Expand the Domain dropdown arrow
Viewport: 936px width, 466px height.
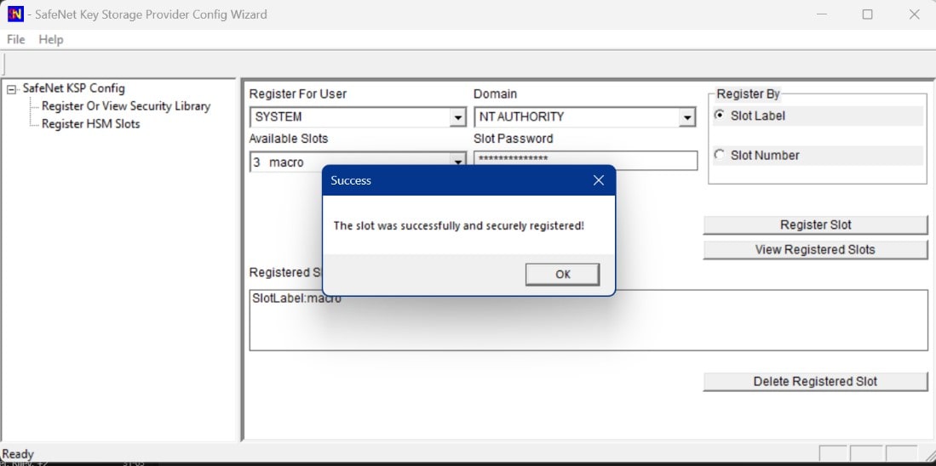[687, 117]
